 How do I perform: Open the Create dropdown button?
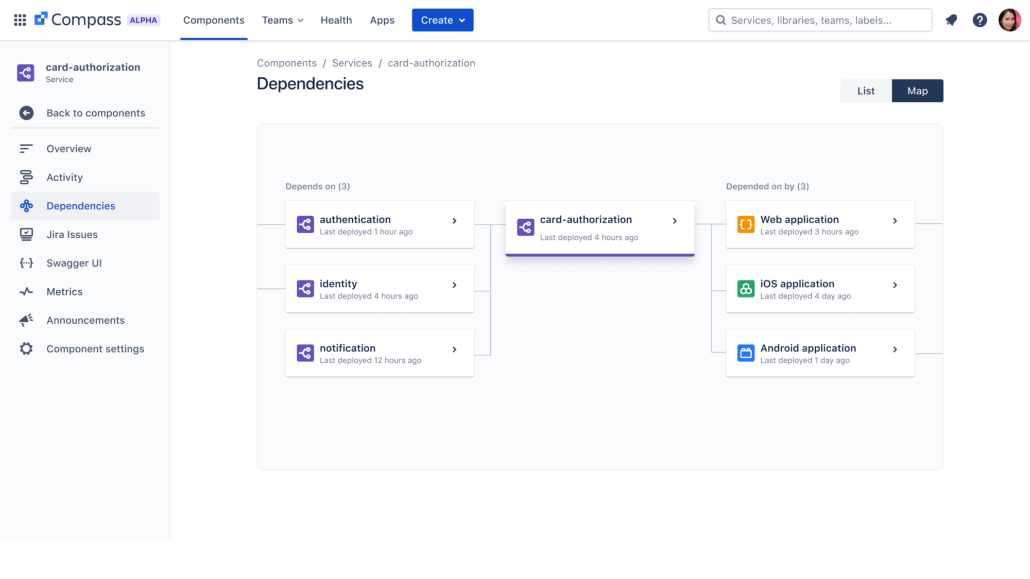coord(442,20)
